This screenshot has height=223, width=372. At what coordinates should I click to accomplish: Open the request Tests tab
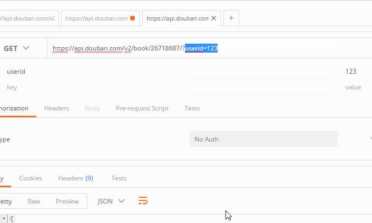(192, 108)
